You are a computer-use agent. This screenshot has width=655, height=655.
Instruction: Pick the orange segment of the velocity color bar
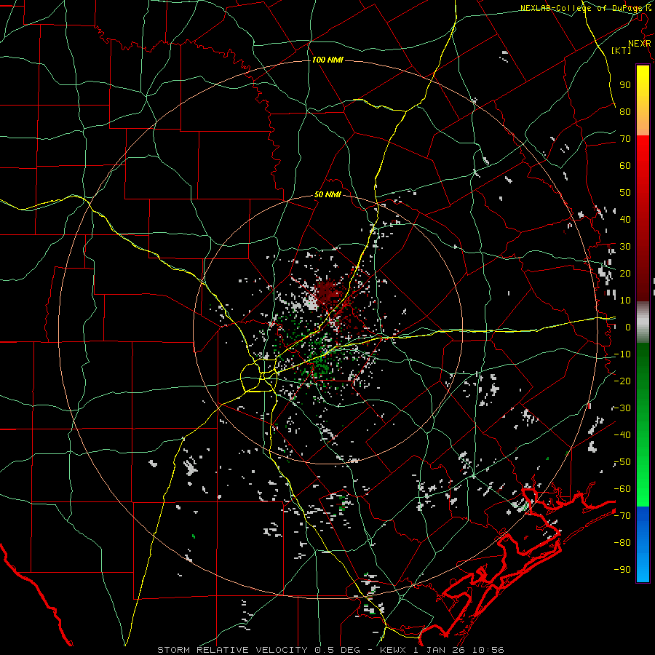tap(643, 124)
